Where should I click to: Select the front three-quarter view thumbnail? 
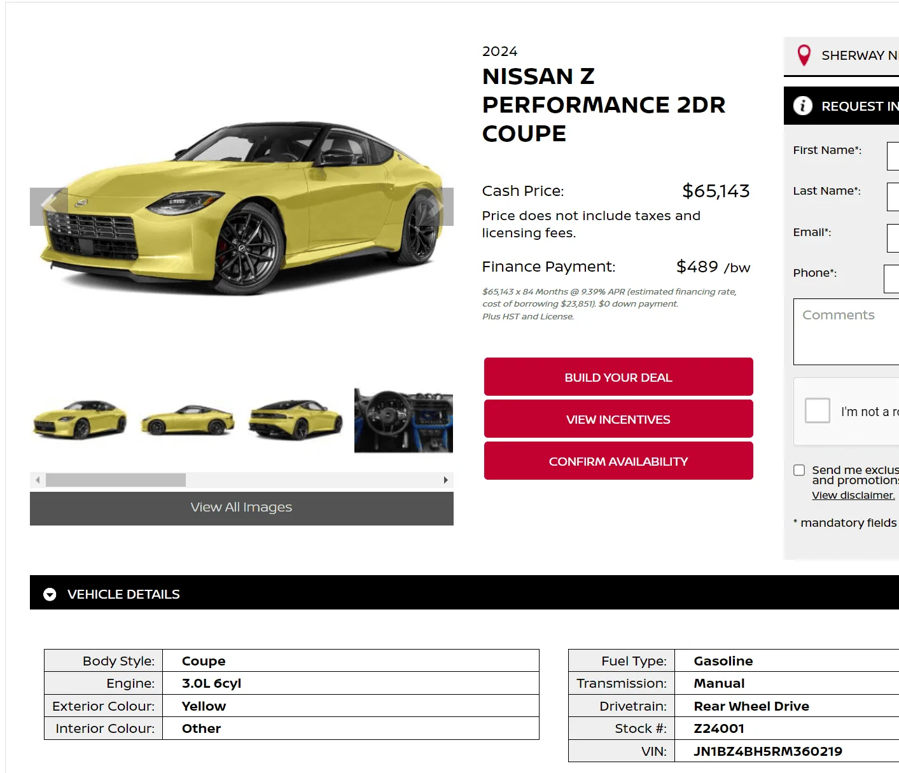pyautogui.click(x=80, y=420)
